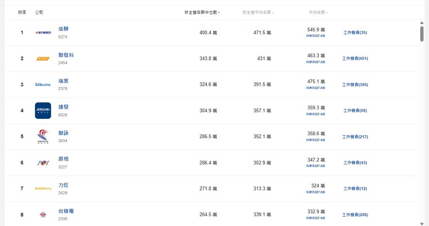The width and height of the screenshot is (429, 226).
Task: Select the 357.1 萬 average value
Action: pos(262,111)
